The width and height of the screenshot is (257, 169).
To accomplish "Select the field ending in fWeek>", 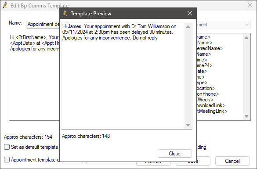I will tap(205, 100).
